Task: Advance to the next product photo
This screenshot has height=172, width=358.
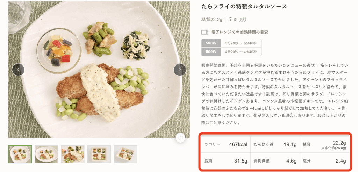Action: coord(180,70)
